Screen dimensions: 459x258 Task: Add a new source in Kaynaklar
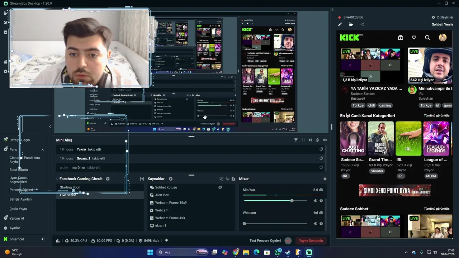click(171, 179)
